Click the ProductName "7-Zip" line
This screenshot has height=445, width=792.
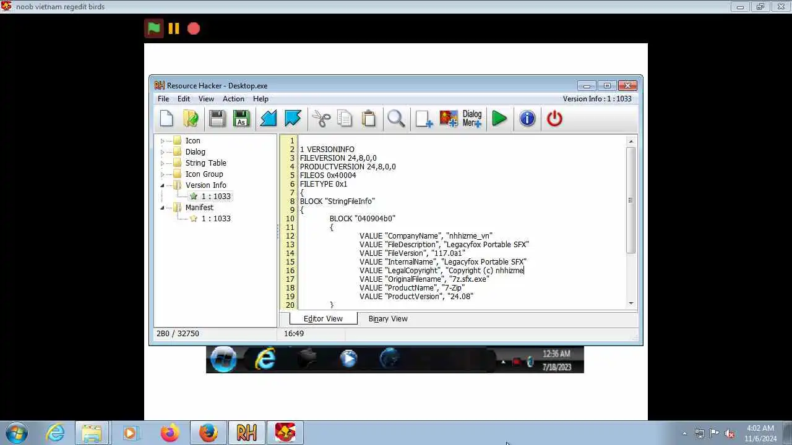pos(412,288)
